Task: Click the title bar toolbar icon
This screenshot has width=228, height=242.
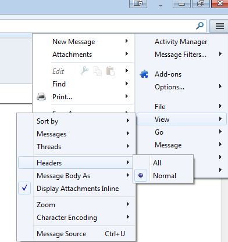Action: 138,3
